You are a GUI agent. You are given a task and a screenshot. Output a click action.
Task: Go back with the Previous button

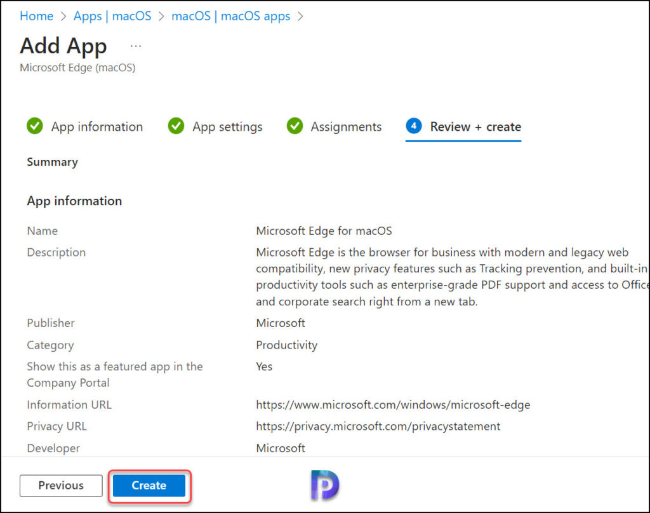(61, 485)
